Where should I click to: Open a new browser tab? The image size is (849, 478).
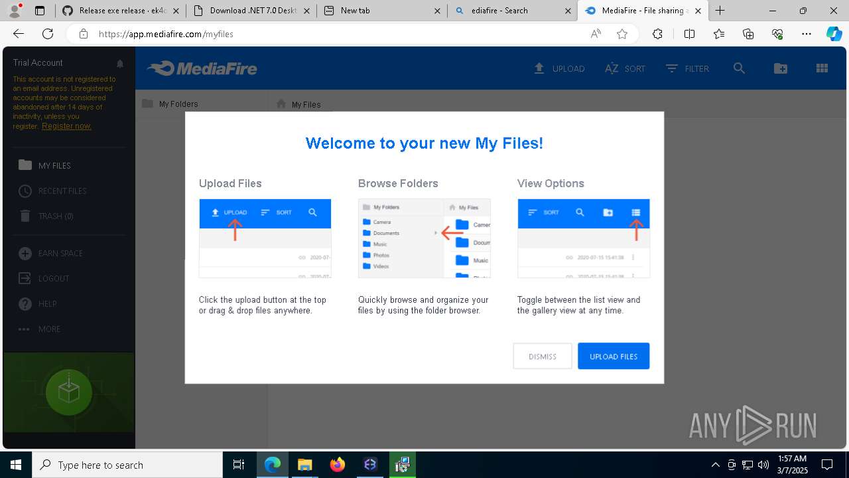point(720,11)
